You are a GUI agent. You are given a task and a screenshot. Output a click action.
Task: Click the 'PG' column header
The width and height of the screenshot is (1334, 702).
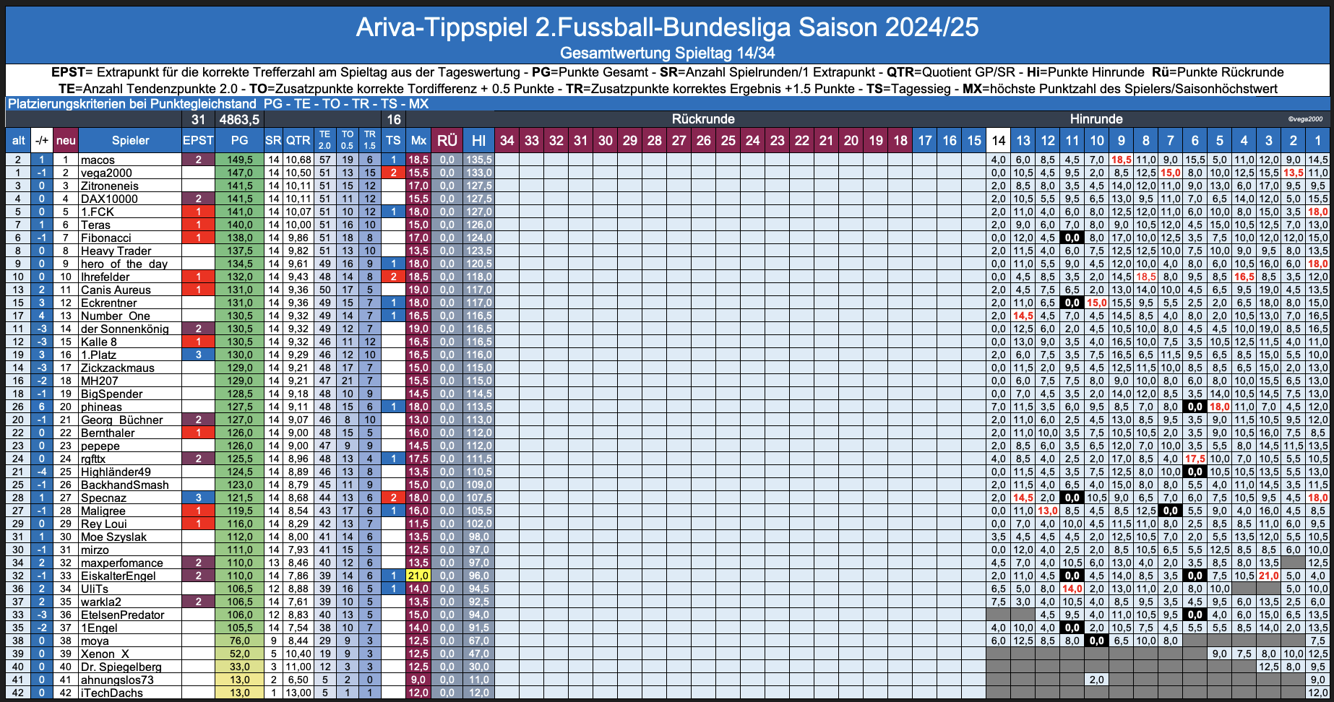pos(239,140)
